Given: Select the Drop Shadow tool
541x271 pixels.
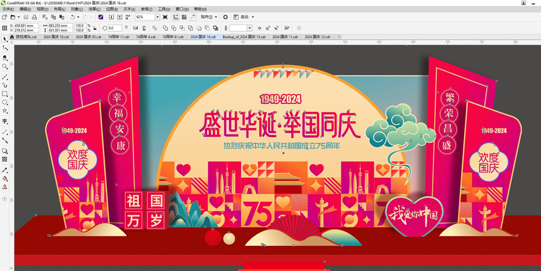Looking at the screenshot, I should [5, 151].
